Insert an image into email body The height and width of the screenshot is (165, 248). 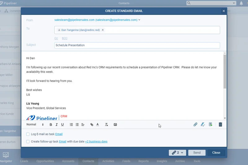115,124
